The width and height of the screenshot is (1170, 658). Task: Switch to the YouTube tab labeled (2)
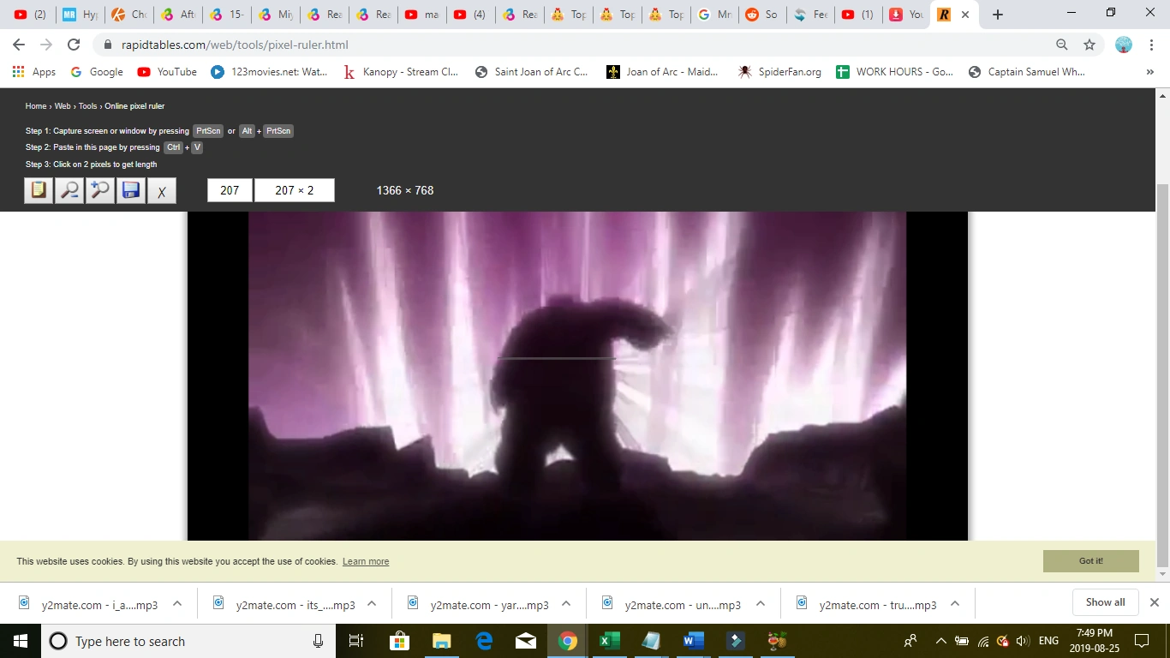pyautogui.click(x=31, y=15)
